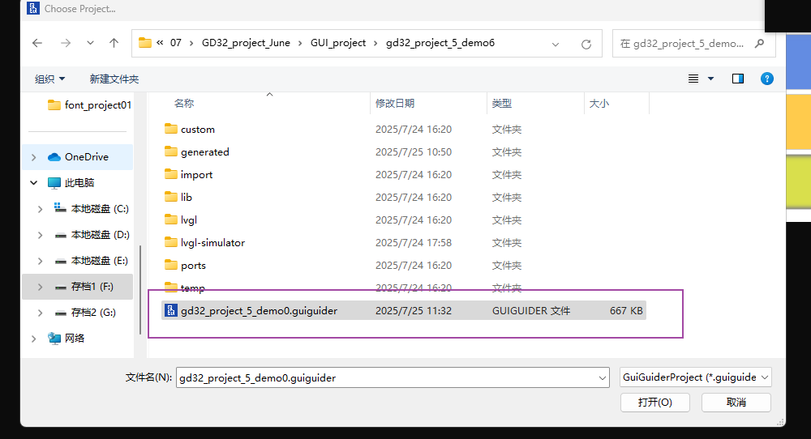Image resolution: width=811 pixels, height=439 pixels.
Task: Open the GuiGuiderProject file type filter
Action: [696, 377]
